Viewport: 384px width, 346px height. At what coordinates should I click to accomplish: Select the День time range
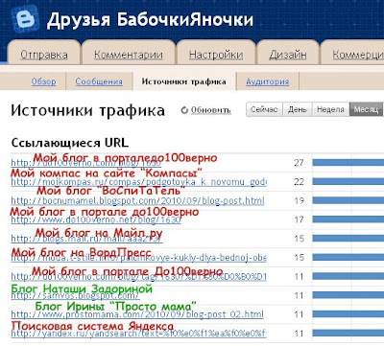click(x=298, y=109)
